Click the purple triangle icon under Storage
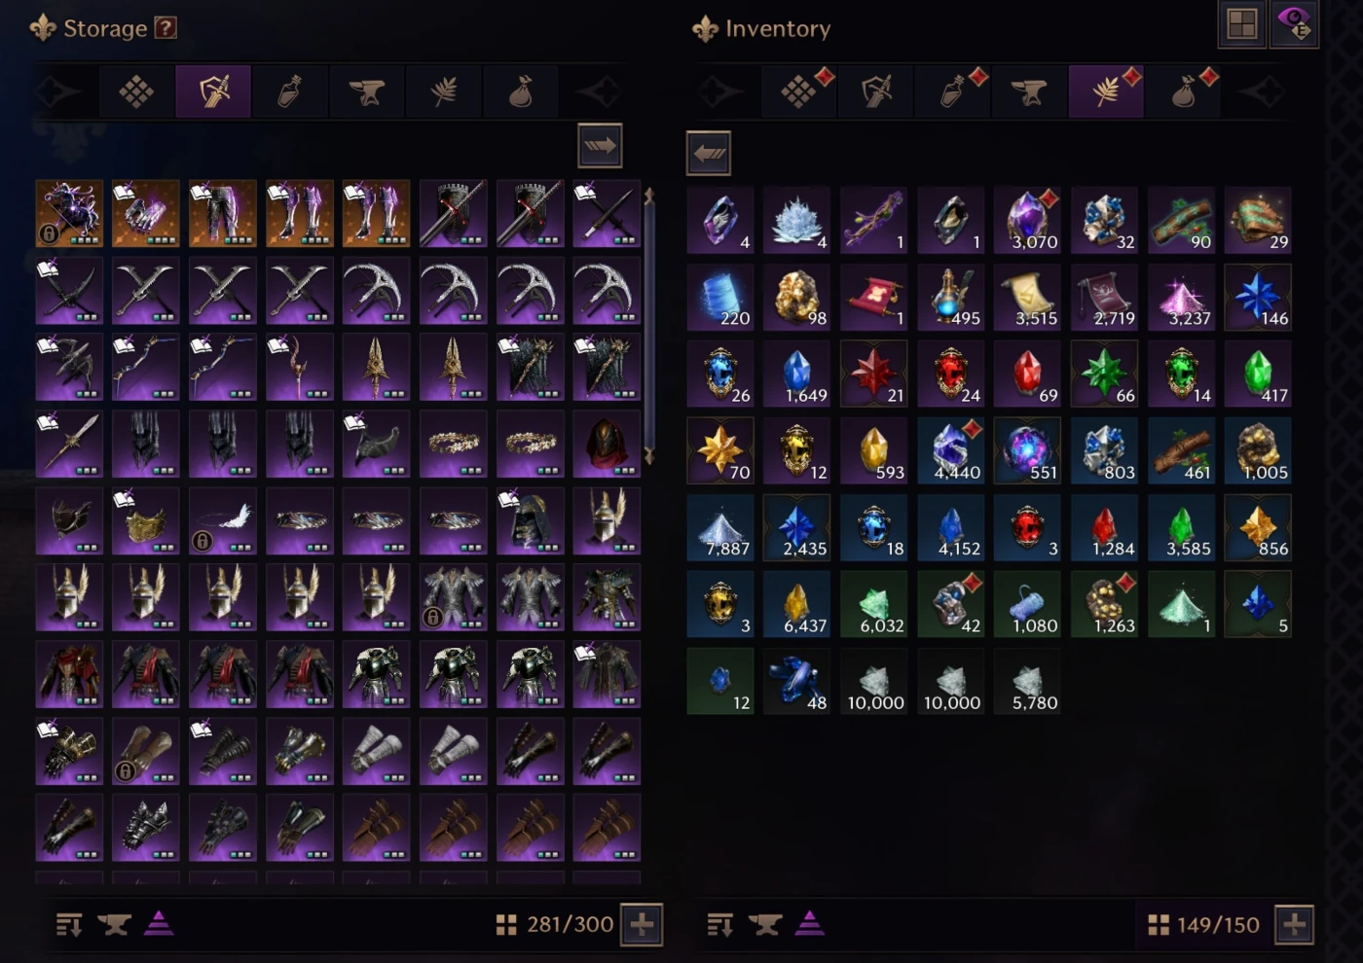Screen dimensions: 1363x963 pos(159,923)
